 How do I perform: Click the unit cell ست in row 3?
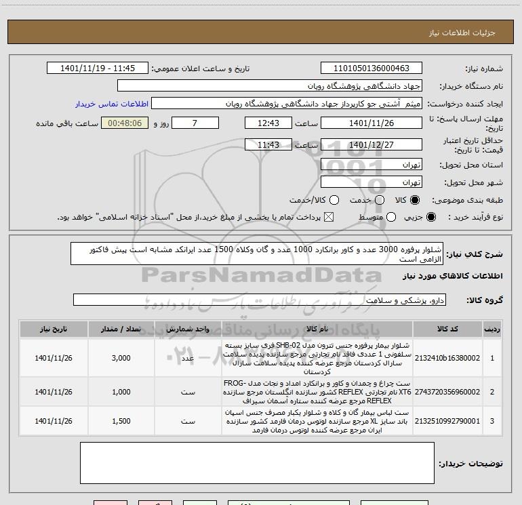click(x=188, y=422)
